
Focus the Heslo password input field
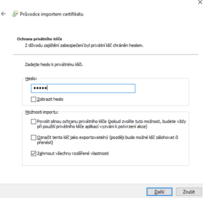coord(83,88)
